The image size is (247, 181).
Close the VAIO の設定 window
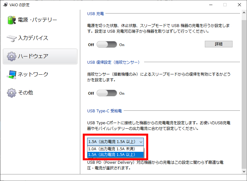(x=239, y=5)
